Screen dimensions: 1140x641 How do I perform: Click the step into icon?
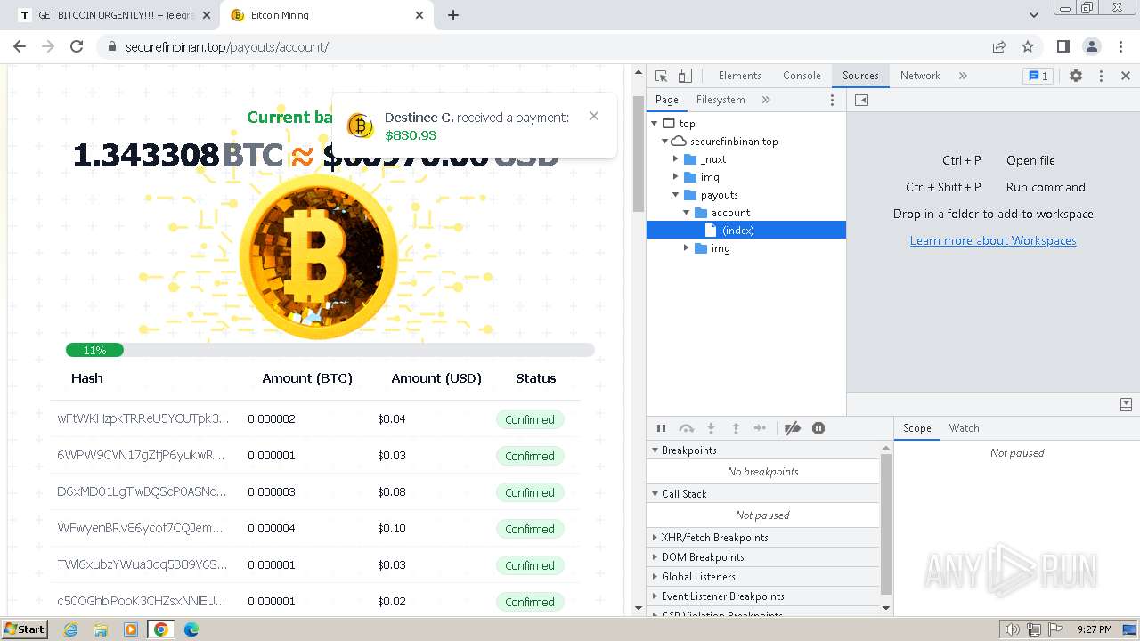coord(711,428)
